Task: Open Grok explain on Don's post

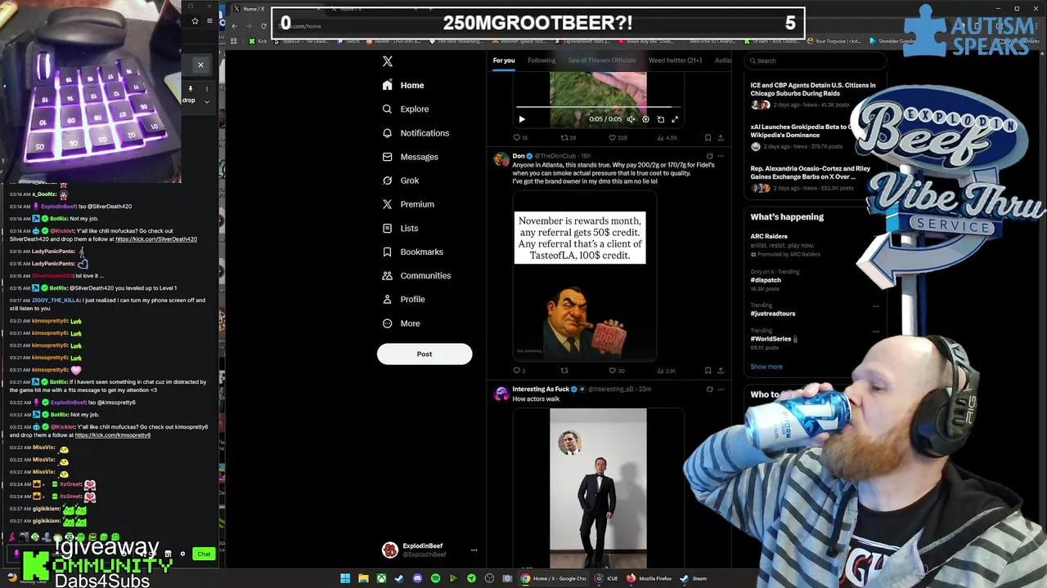Action: point(709,156)
